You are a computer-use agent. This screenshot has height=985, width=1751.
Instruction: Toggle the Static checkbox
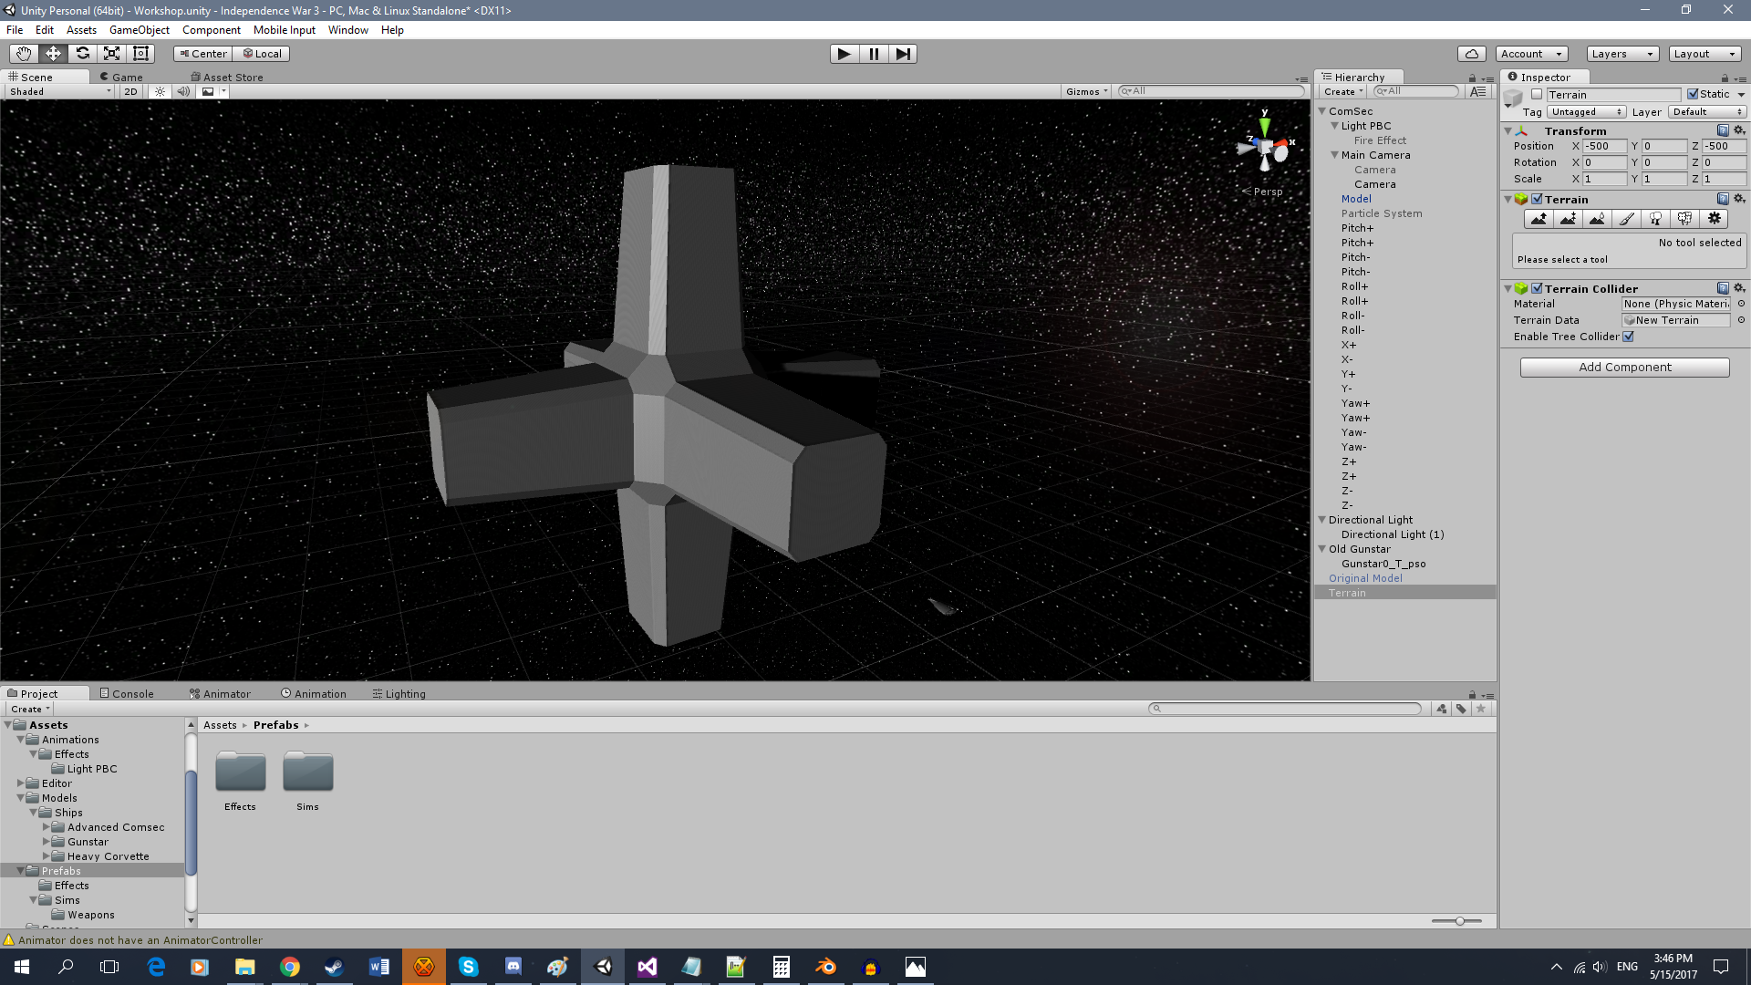tap(1693, 94)
